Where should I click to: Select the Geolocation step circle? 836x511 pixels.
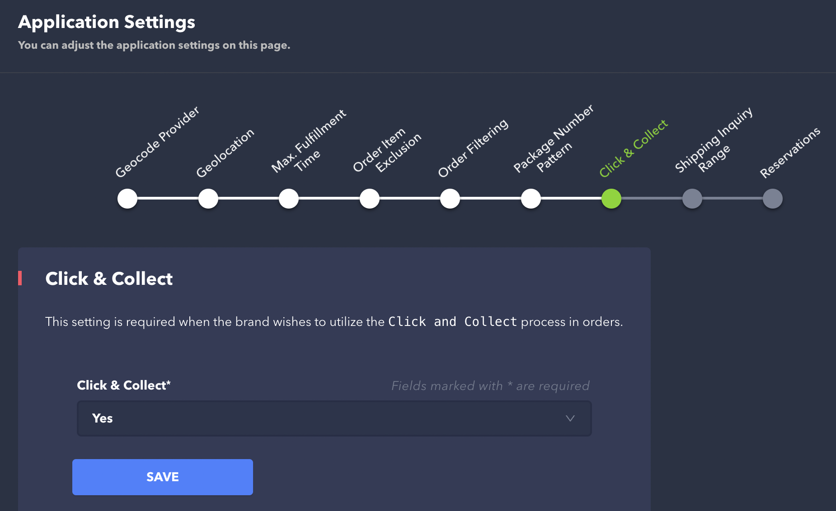click(208, 199)
